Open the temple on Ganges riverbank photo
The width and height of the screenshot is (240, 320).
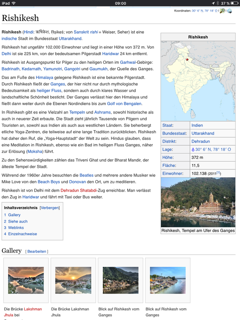tap(198, 202)
